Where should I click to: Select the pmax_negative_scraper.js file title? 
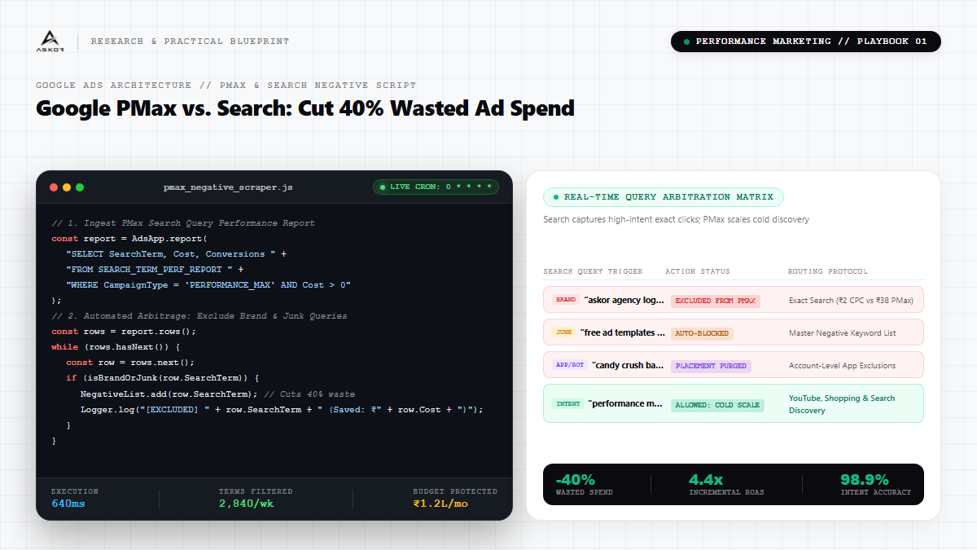pyautogui.click(x=228, y=187)
